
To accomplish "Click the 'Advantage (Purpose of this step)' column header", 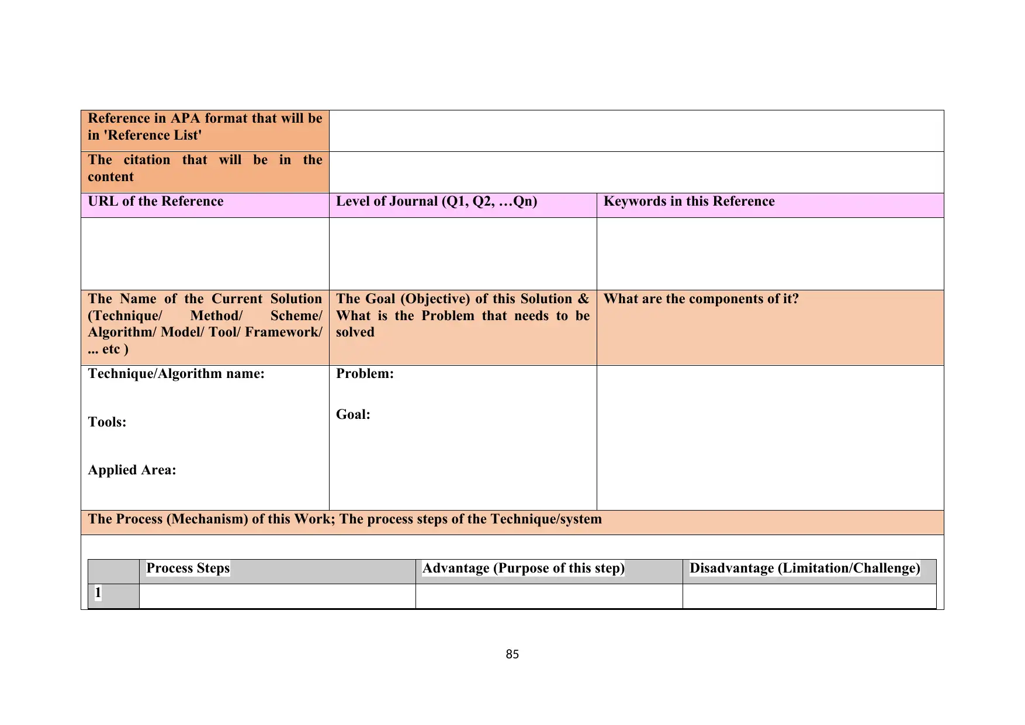I will [x=549, y=571].
